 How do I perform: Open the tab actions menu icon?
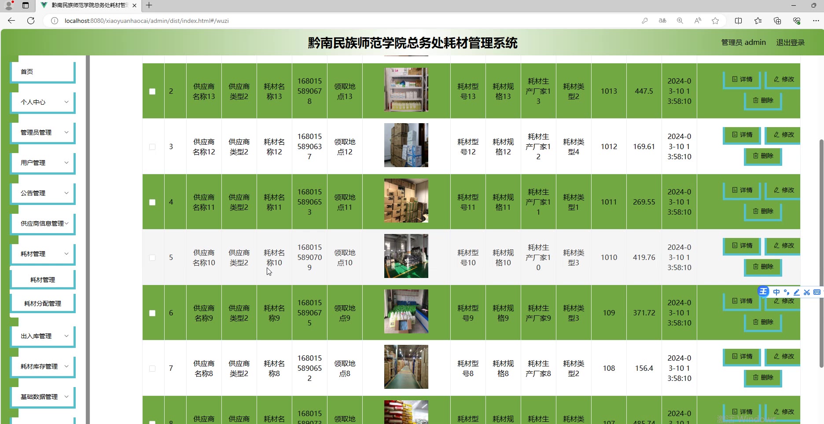click(26, 5)
